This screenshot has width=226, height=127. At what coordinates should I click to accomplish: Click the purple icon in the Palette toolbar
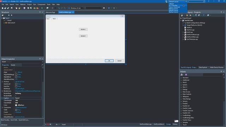coord(186,74)
